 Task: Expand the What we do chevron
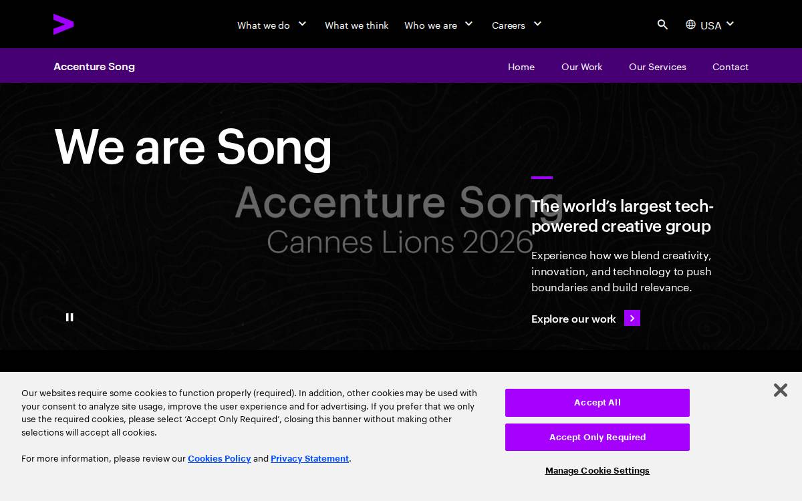302,24
